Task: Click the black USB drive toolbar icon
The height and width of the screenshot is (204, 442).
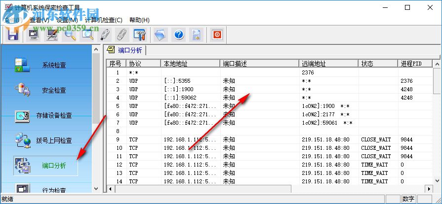Action: [105, 35]
